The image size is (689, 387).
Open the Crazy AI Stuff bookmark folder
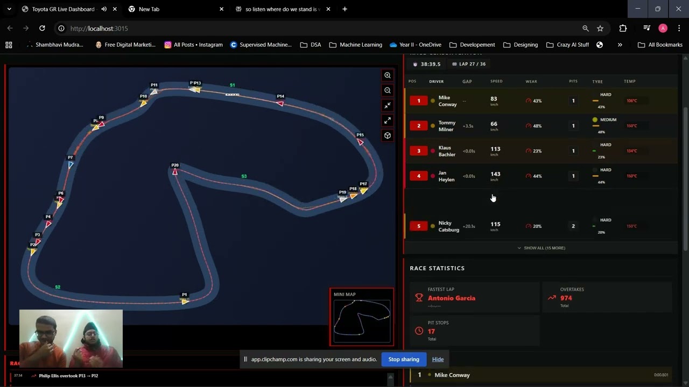point(567,45)
